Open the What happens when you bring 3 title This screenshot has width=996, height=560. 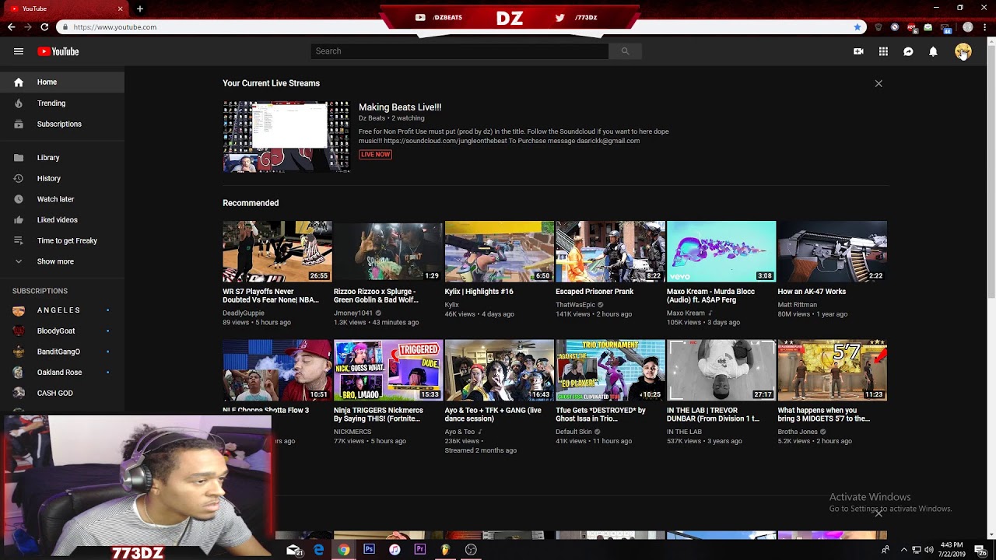pos(824,415)
